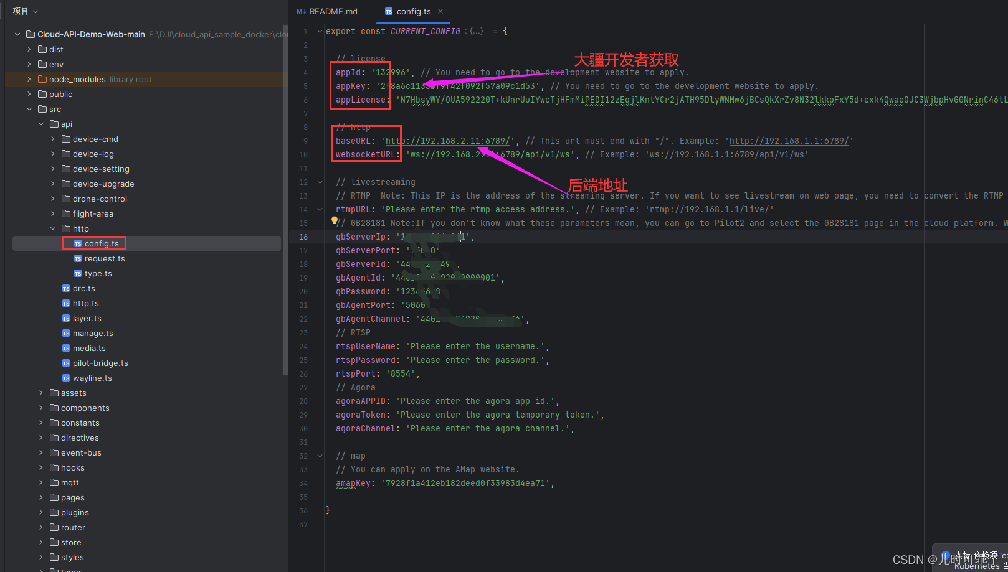Expand the hooks folder
This screenshot has width=1008, height=572.
click(41, 467)
